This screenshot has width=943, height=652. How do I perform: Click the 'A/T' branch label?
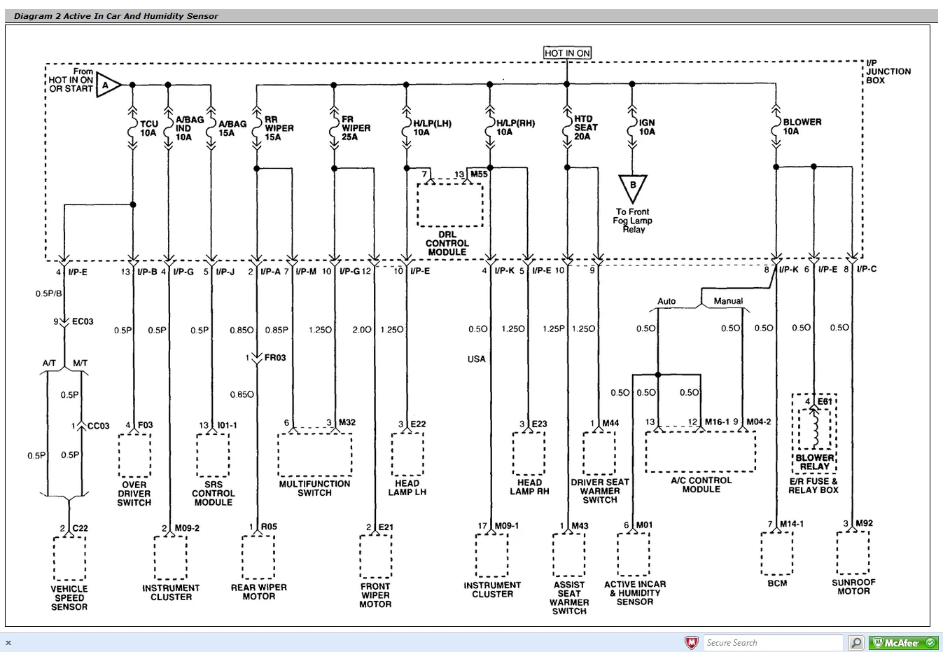(49, 363)
